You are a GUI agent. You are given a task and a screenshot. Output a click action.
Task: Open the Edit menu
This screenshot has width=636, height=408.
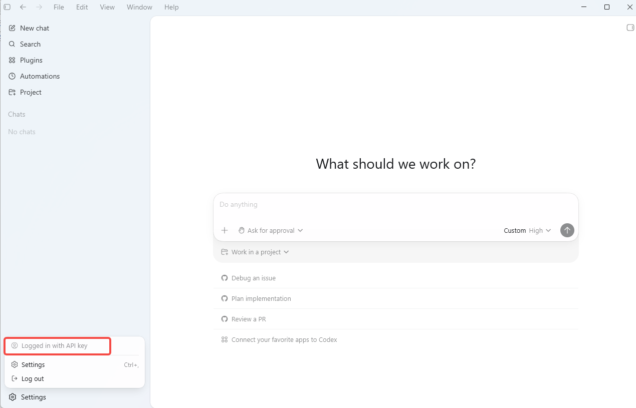coord(82,7)
